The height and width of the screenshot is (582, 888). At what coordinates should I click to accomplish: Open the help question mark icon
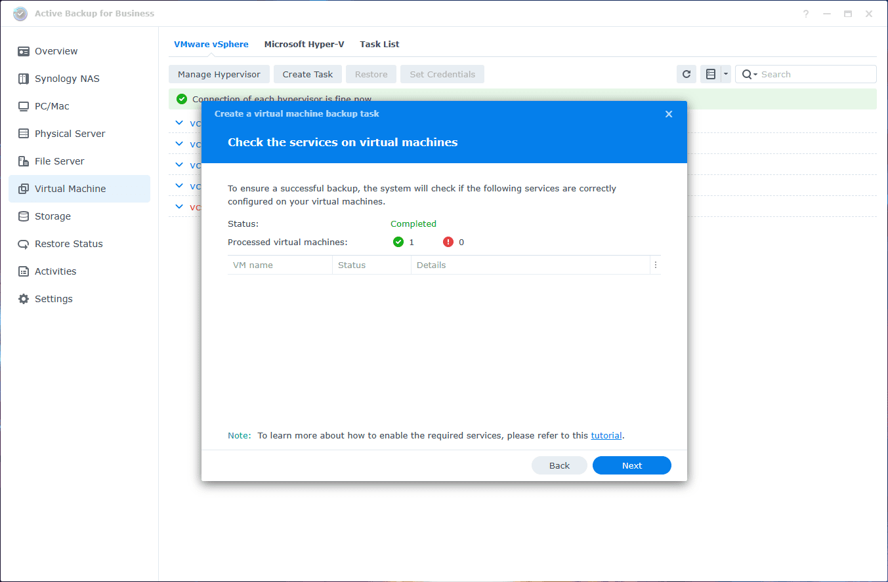806,14
